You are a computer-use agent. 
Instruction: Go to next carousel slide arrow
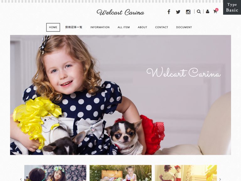tap(220, 179)
